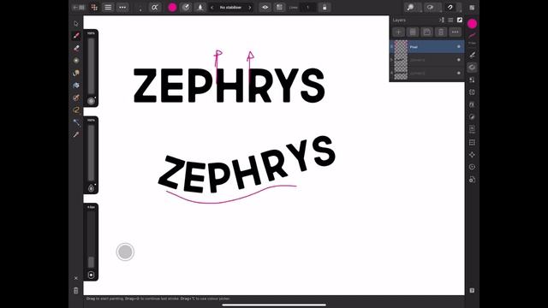548x308 pixels.
Task: Open the Layers panel more options
Action: pyautogui.click(x=455, y=33)
